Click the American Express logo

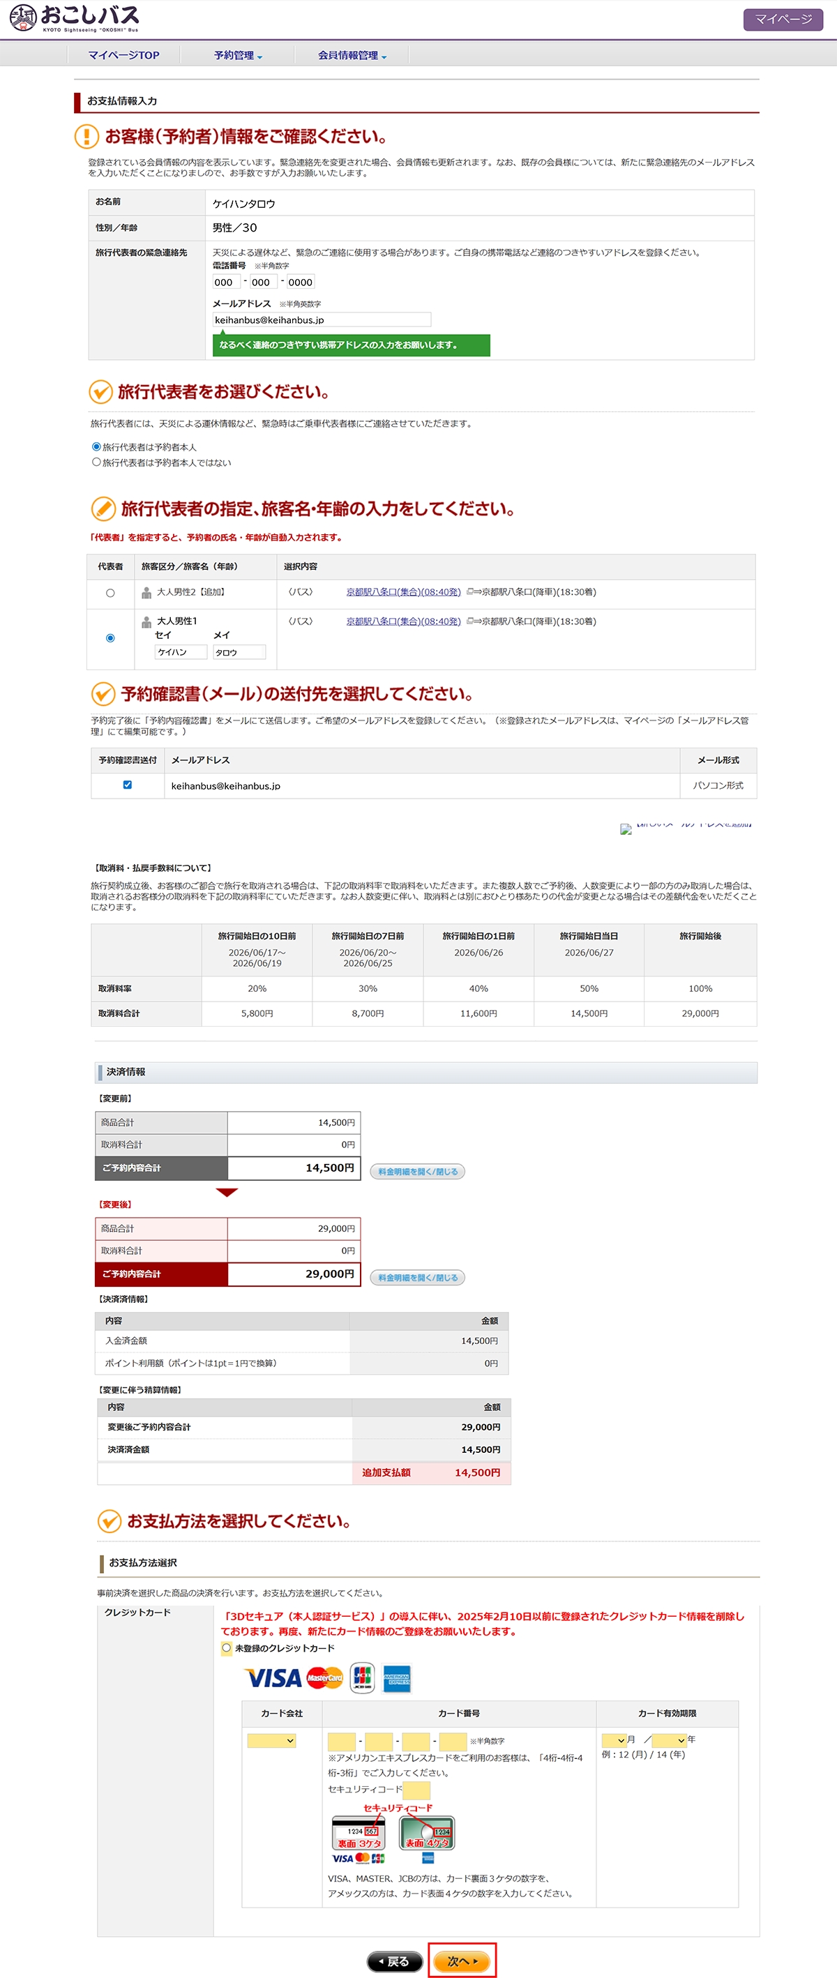pyautogui.click(x=396, y=1679)
